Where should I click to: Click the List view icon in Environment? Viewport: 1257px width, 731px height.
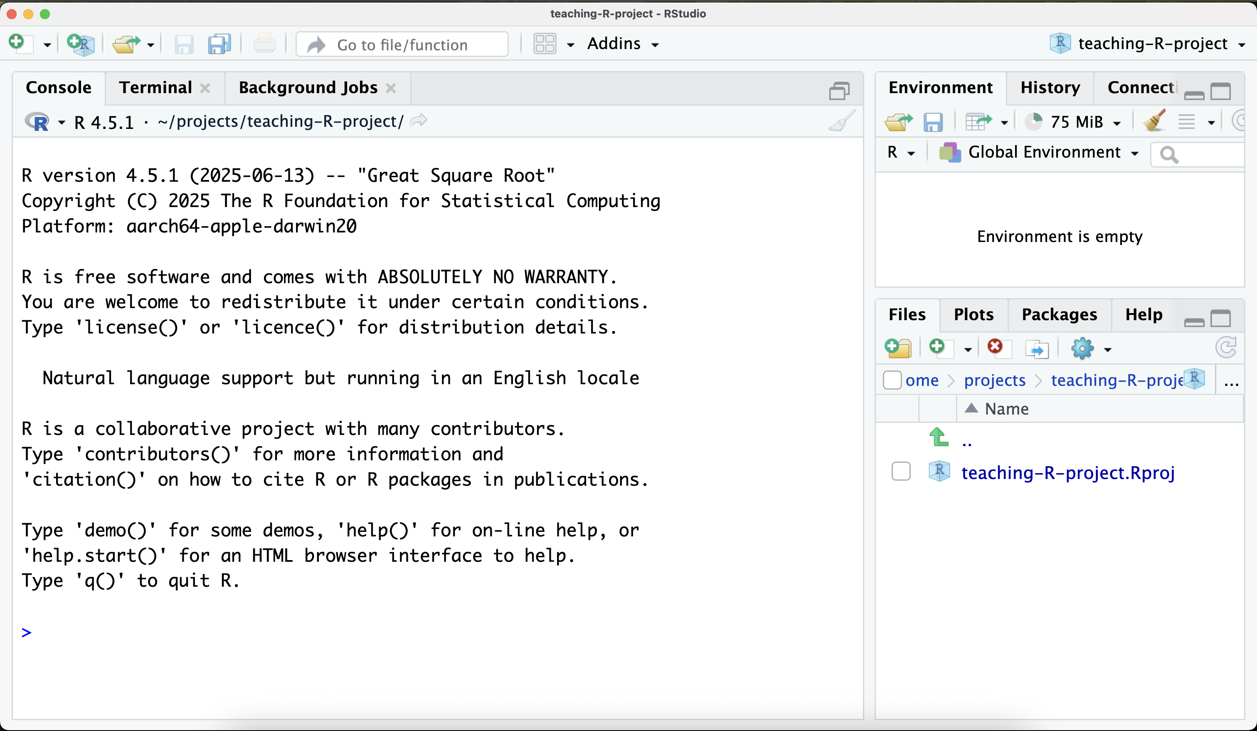(x=1187, y=122)
